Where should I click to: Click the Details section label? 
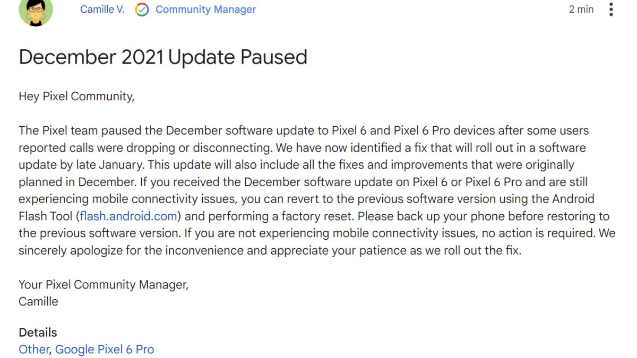tap(38, 333)
